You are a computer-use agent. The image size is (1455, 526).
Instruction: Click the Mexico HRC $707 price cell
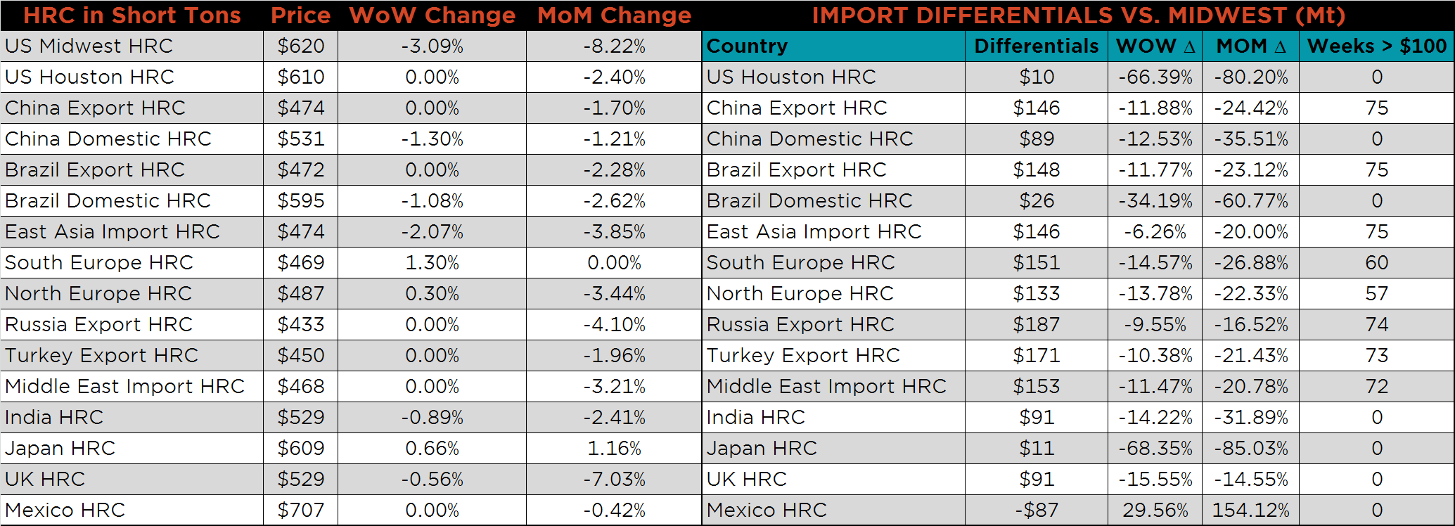(x=301, y=511)
